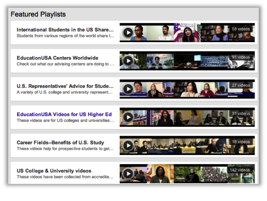This screenshot has height=201, width=267.
Task: Open 'Career Fields--Benefits of U.S. Study' title
Action: tap(60, 142)
